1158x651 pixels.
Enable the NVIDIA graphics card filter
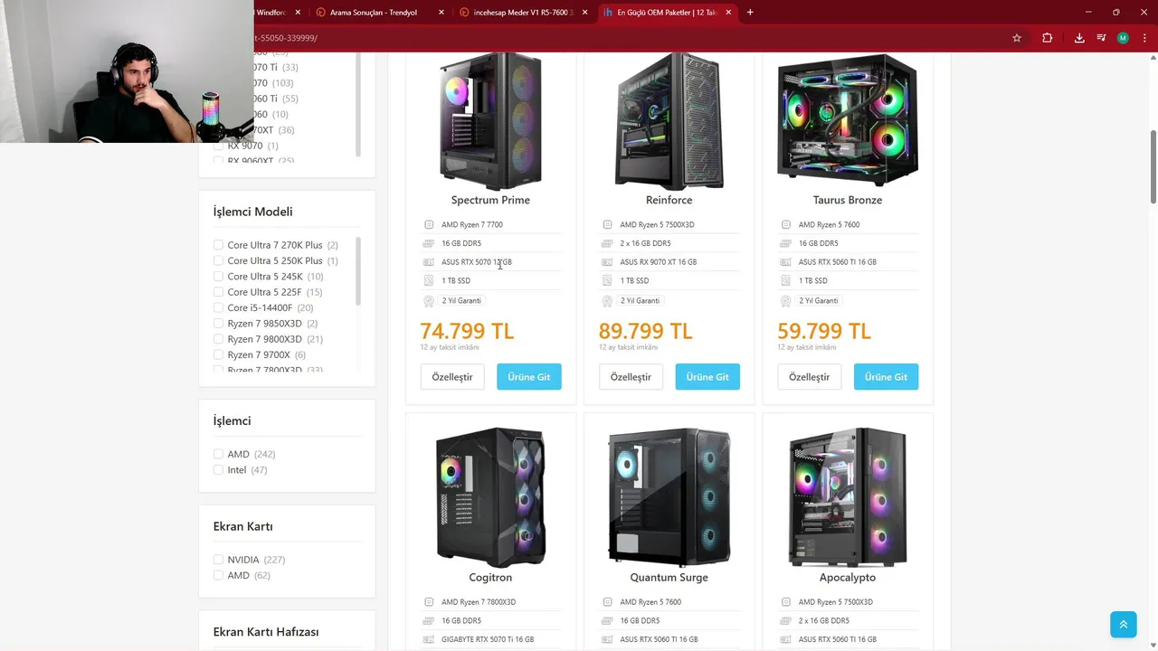click(218, 560)
